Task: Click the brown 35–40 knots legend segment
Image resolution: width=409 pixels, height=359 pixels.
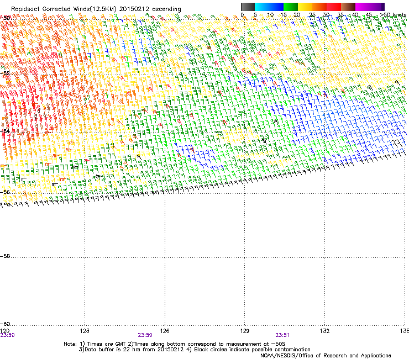Action: click(x=348, y=7)
